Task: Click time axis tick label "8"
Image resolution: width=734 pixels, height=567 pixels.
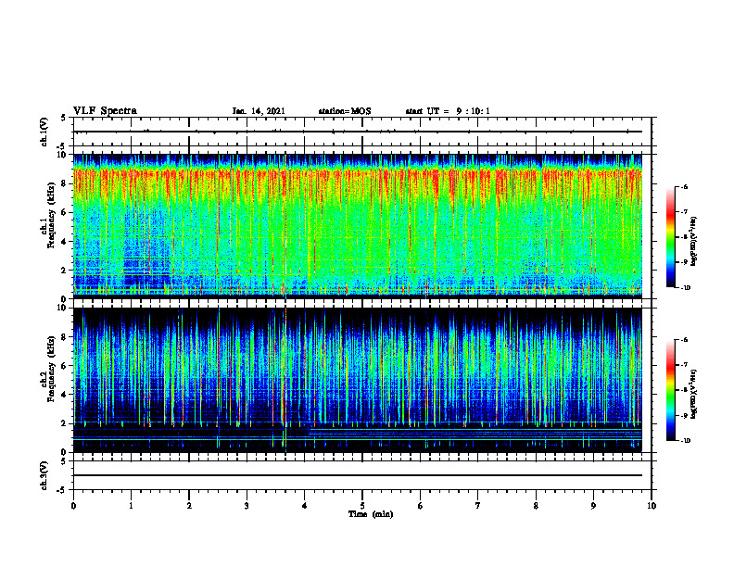Action: pos(536,506)
